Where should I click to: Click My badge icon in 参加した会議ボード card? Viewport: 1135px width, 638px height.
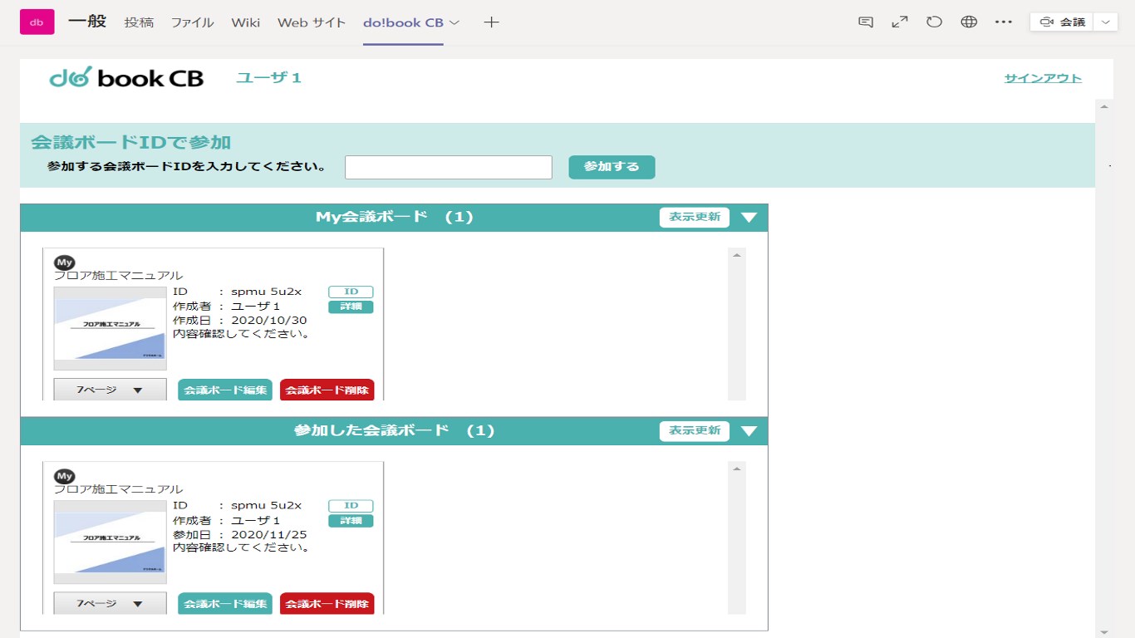coord(64,476)
